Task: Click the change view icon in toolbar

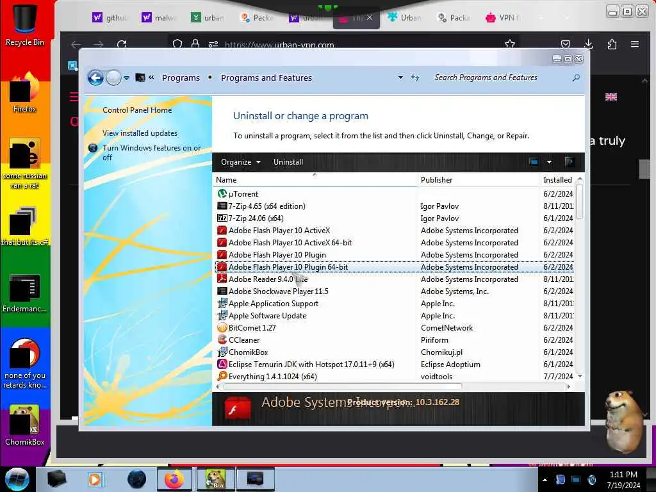Action: [x=534, y=162]
